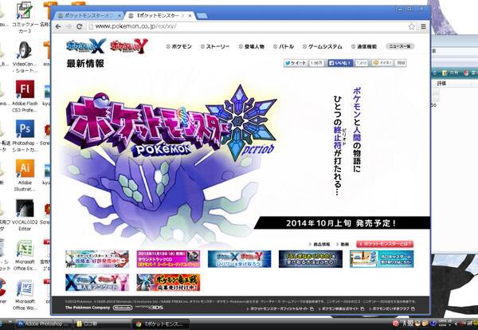Open the dark blue fourth banner
Viewport: 478px width, 330px height.
311,259
